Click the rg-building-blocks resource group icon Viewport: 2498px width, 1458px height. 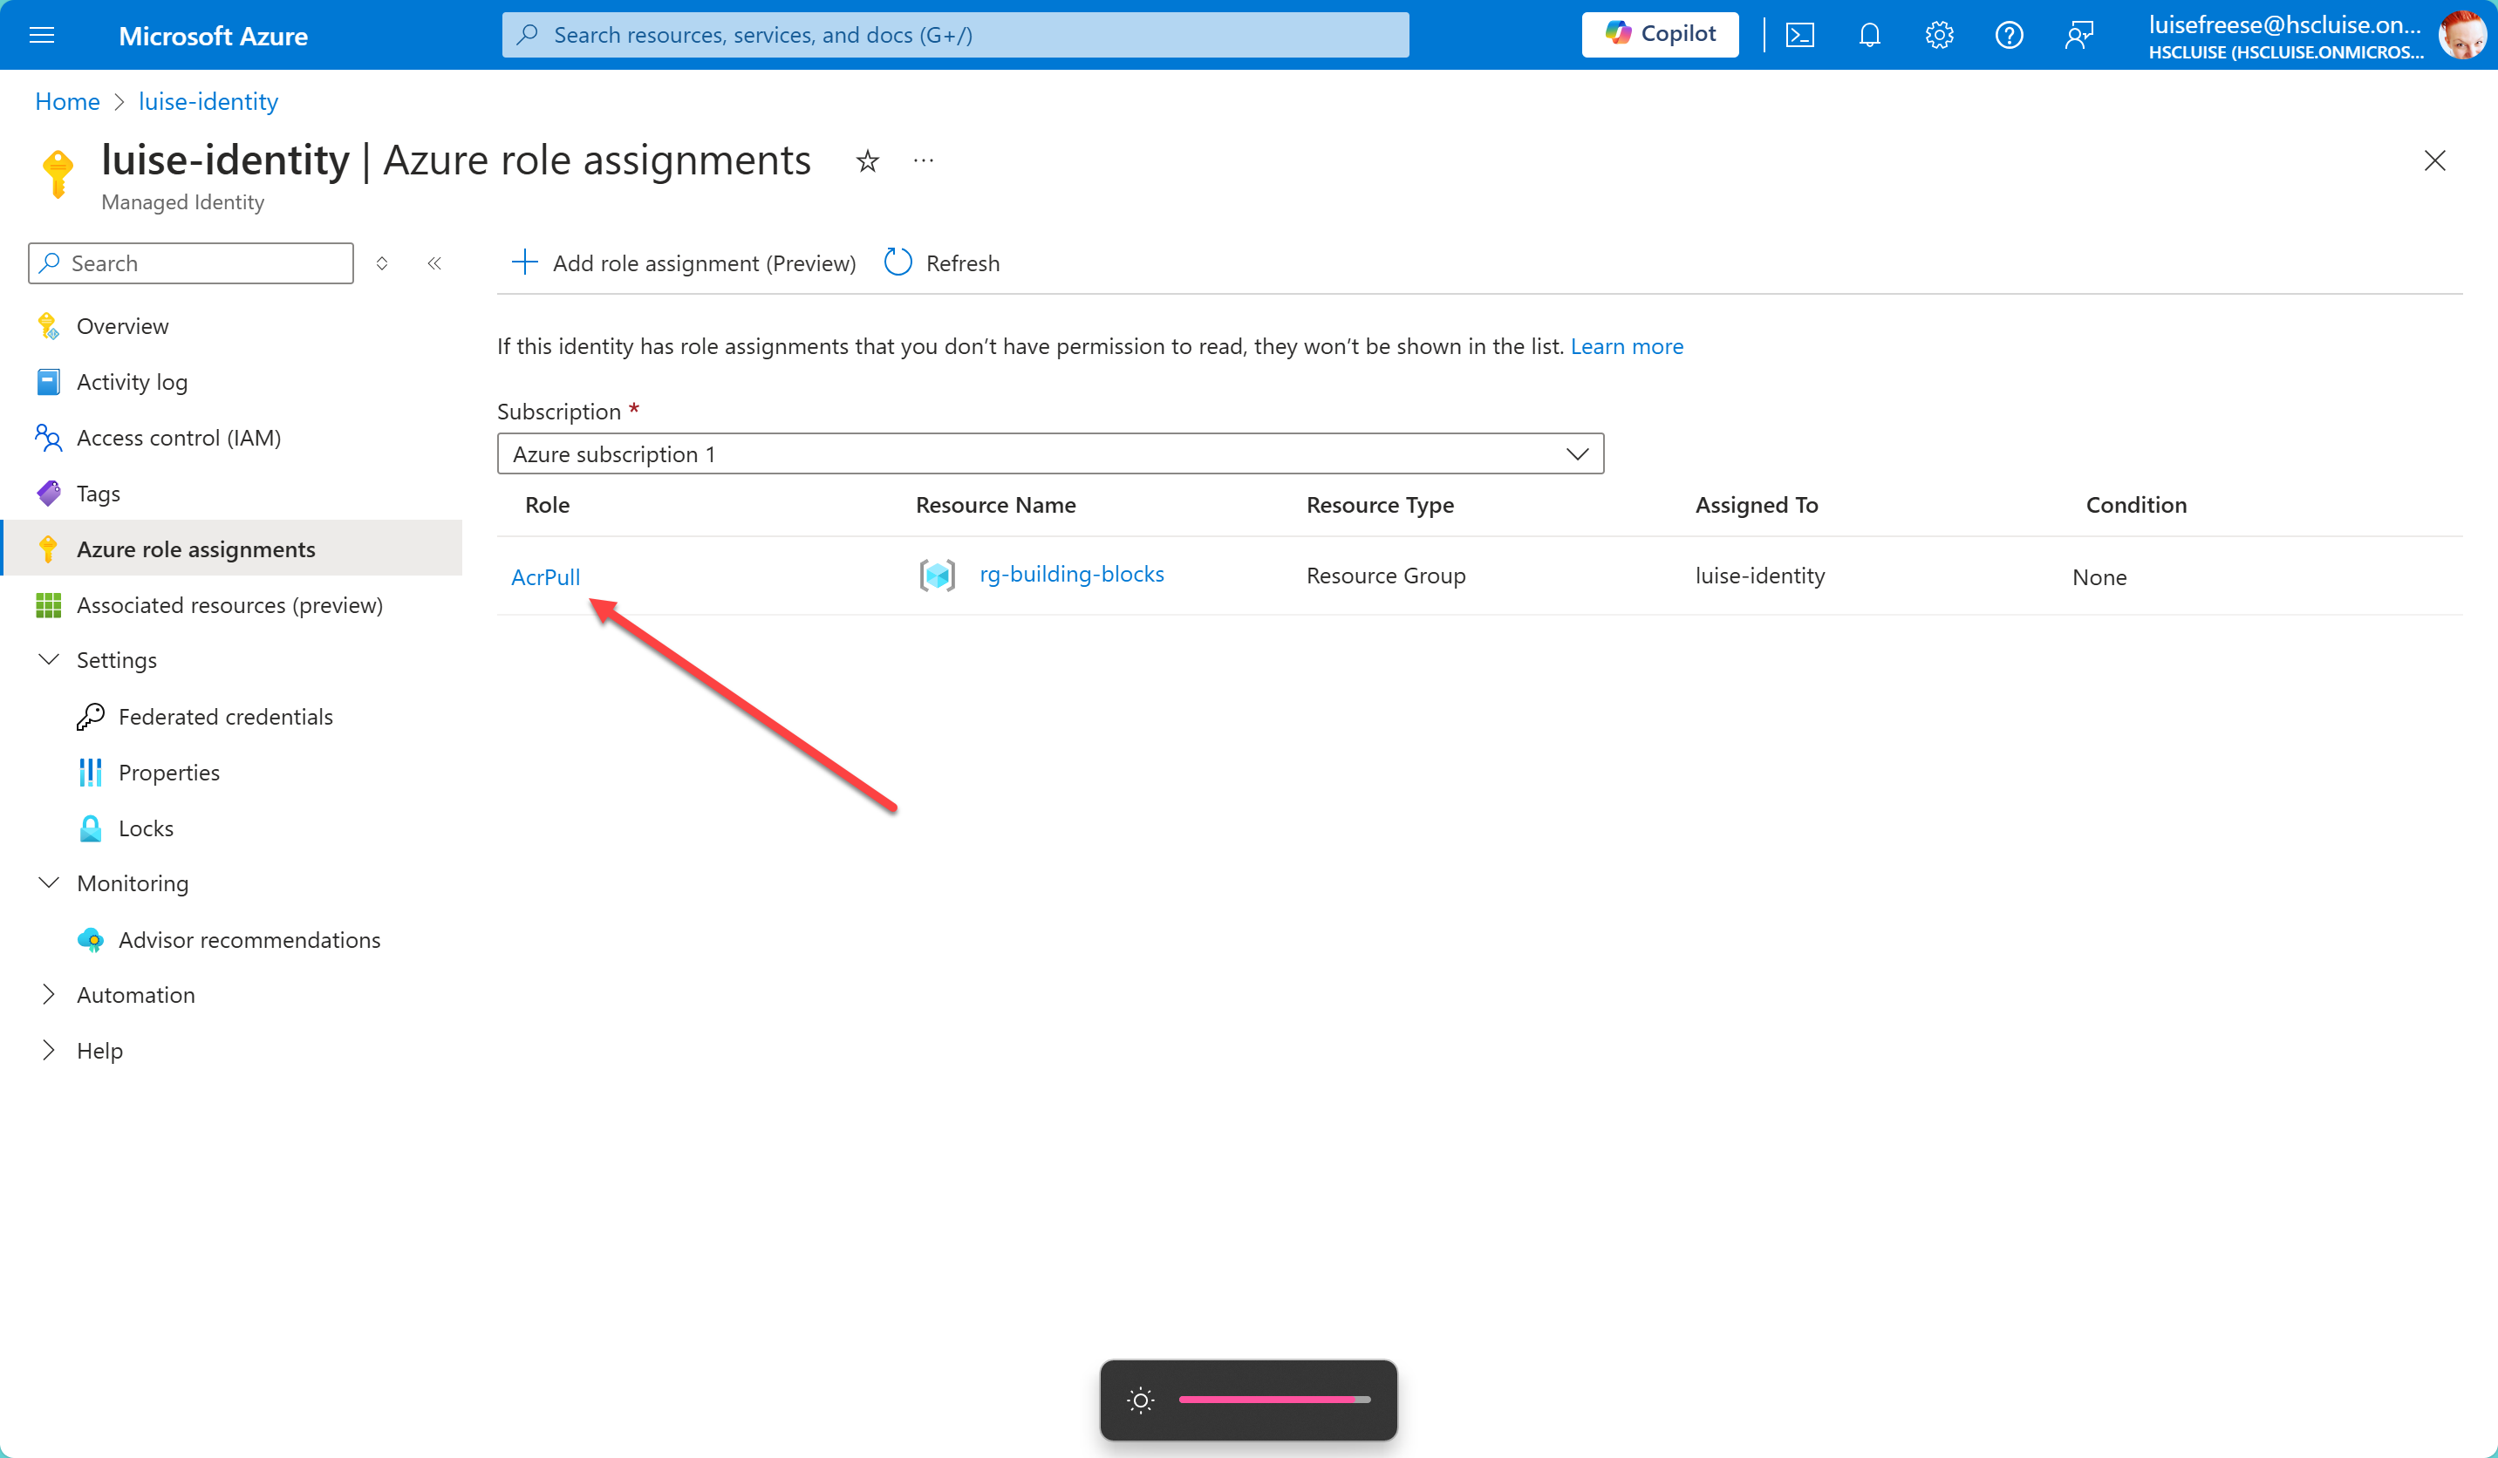[937, 575]
